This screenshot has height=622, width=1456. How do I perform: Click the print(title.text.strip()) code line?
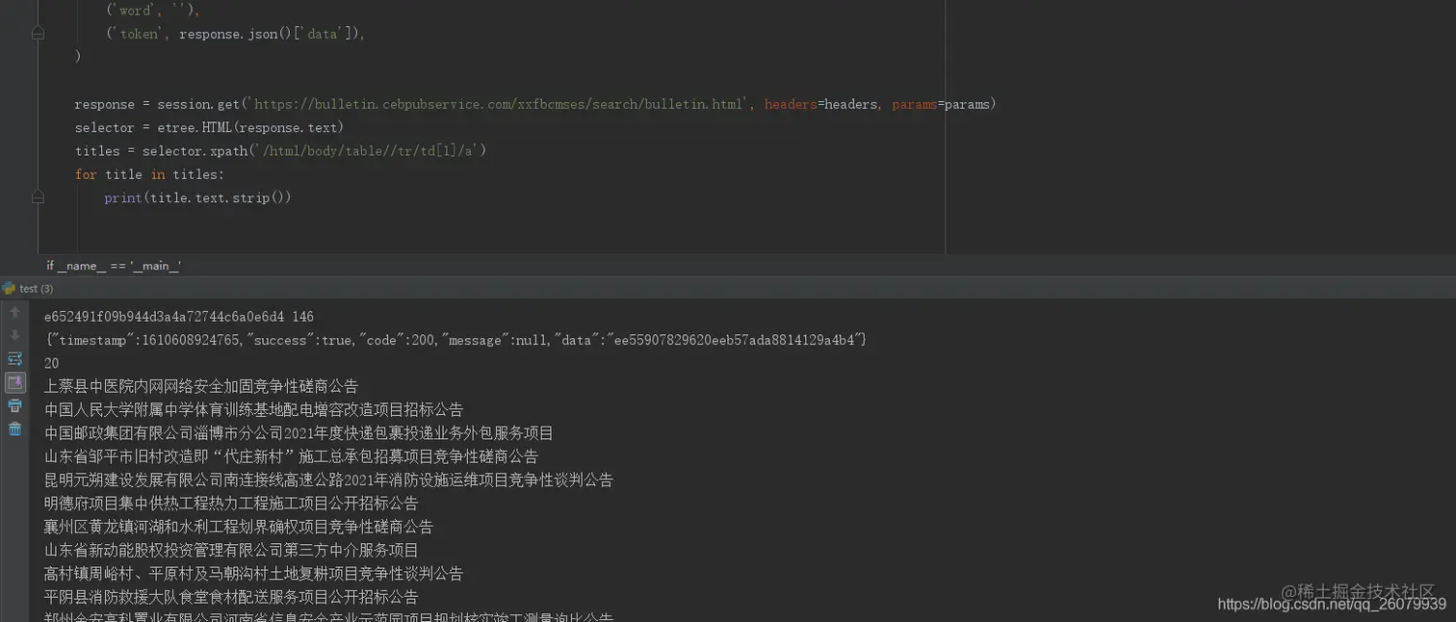197,197
